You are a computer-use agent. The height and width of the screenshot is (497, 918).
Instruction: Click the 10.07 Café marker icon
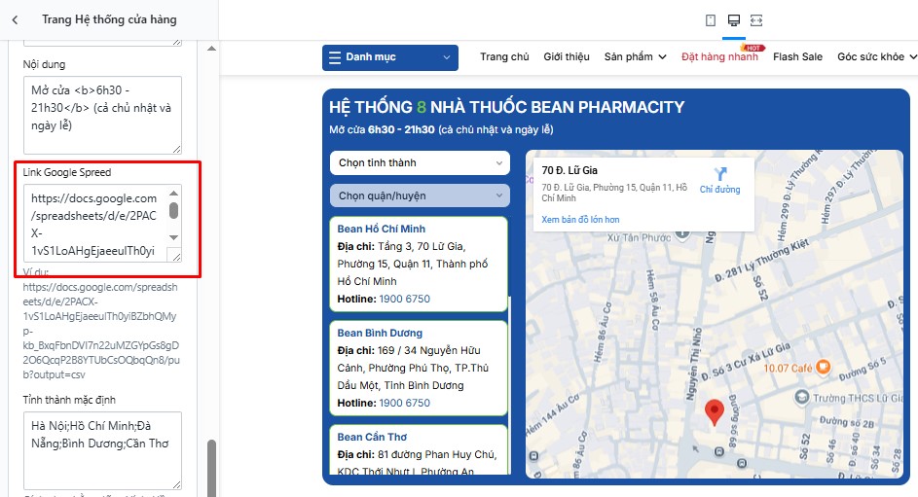[824, 367]
